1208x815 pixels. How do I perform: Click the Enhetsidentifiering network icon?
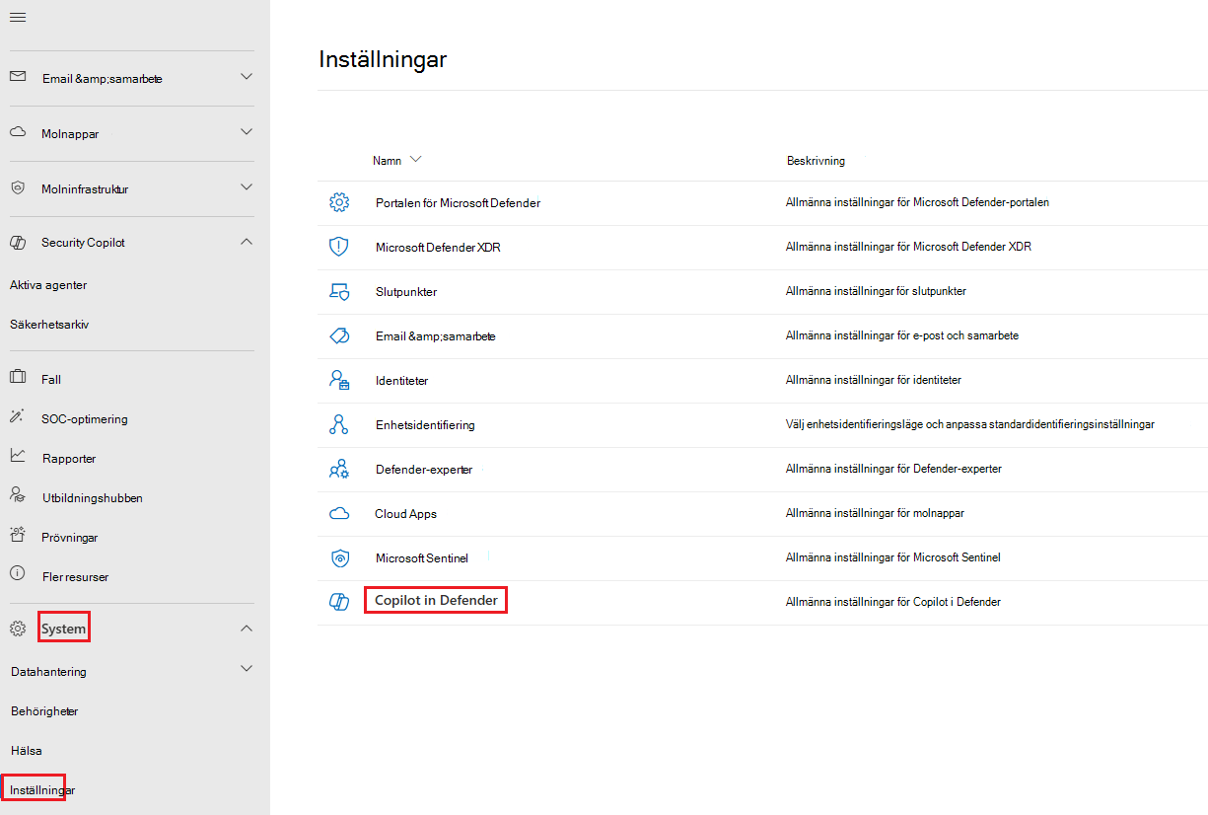tap(339, 424)
